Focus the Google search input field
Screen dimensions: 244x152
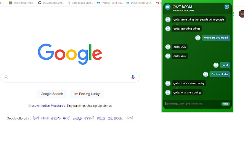pyautogui.click(x=70, y=77)
